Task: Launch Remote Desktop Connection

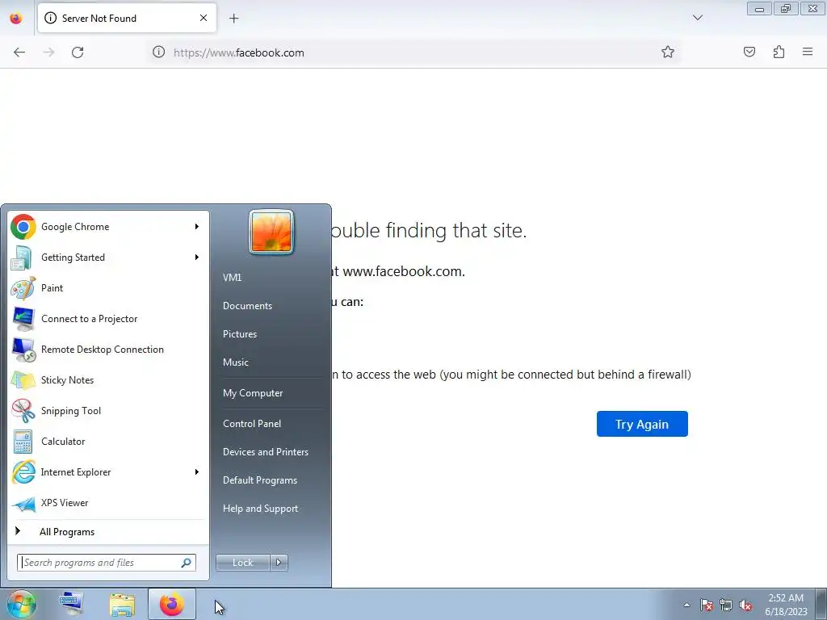Action: coord(108,350)
